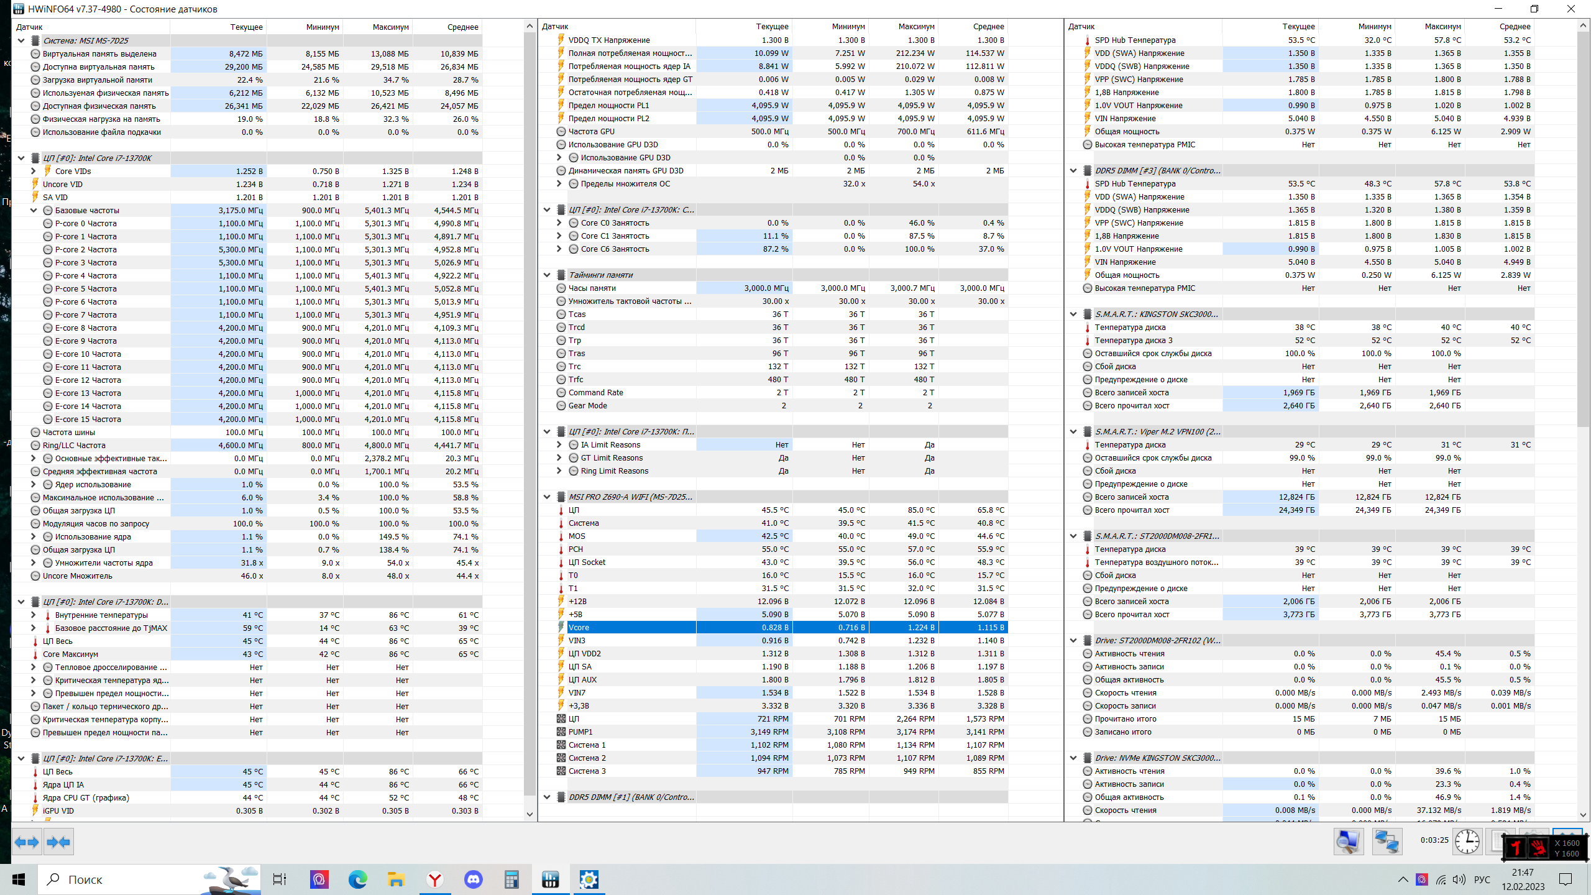
Task: Collapse the Система: MSI MS-7D25 group
Action: click(x=21, y=40)
